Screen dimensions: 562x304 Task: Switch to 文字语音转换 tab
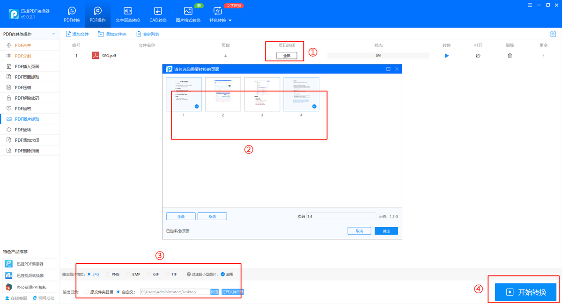[128, 14]
